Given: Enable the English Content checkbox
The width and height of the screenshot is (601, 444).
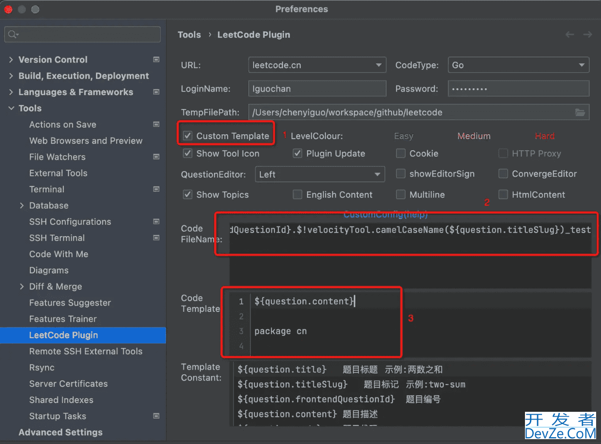Looking at the screenshot, I should click(x=297, y=195).
